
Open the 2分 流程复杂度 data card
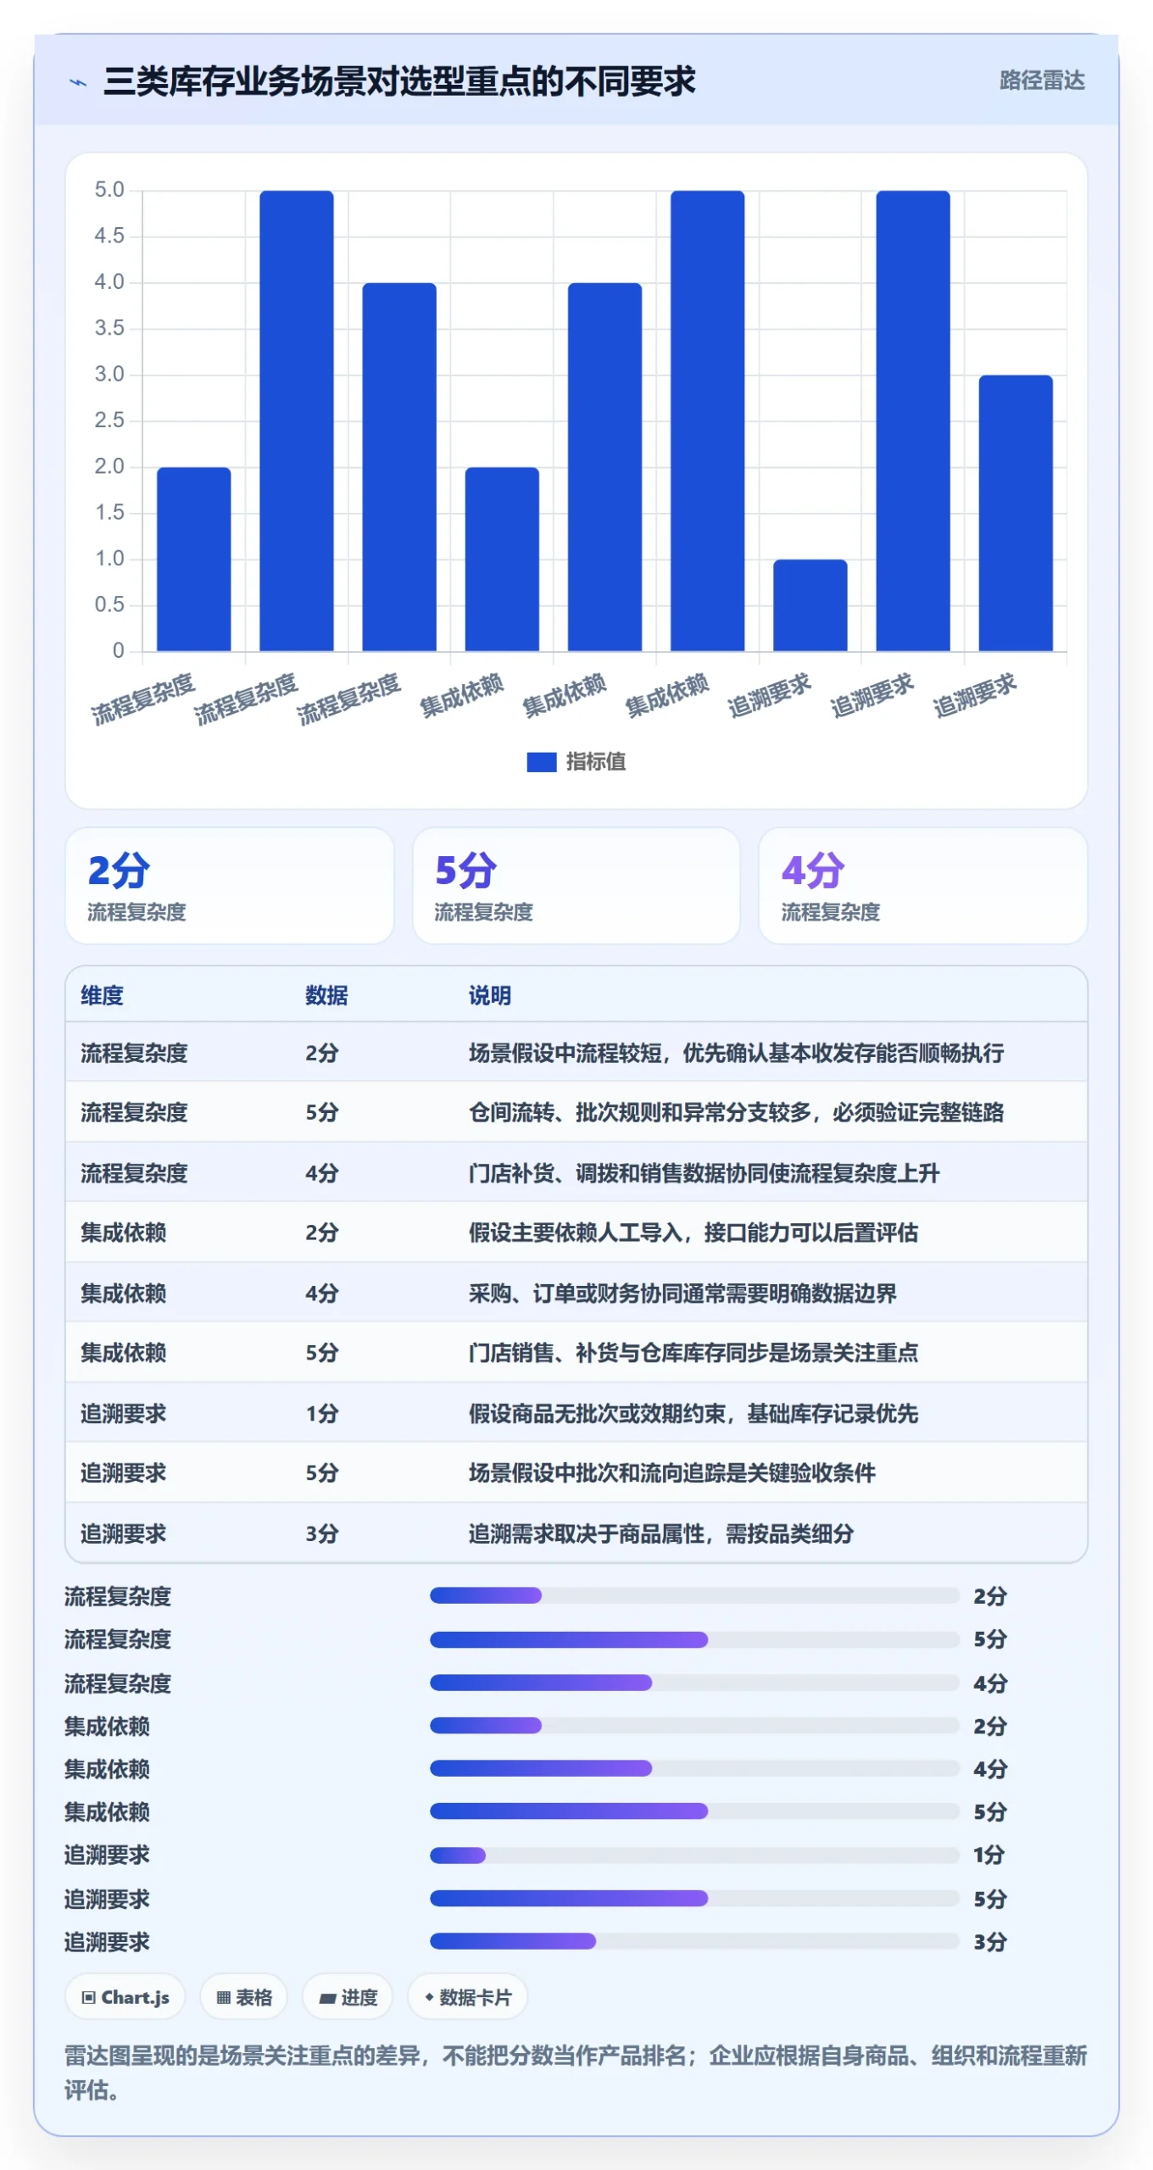tap(230, 886)
